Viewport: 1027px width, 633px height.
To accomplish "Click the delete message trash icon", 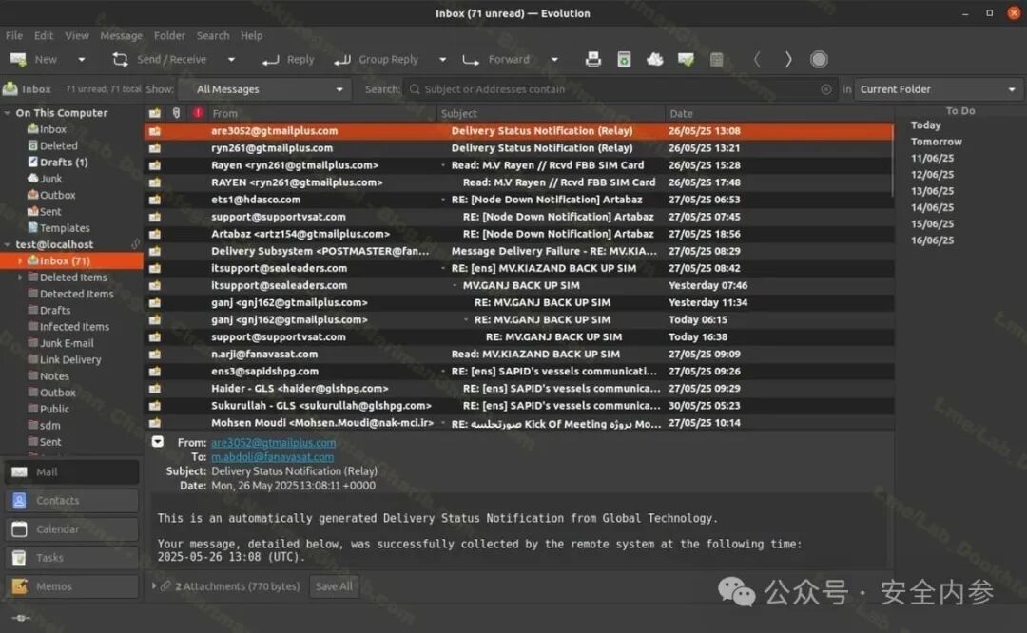I will (624, 60).
